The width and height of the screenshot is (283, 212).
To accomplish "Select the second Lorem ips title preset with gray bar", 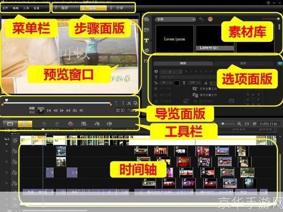I will [x=215, y=39].
